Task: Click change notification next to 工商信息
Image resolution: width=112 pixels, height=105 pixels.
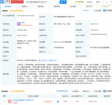Action: 17,11
